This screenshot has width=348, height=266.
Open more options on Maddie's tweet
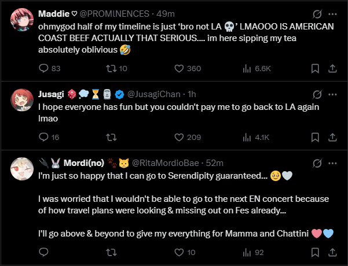pos(332,13)
